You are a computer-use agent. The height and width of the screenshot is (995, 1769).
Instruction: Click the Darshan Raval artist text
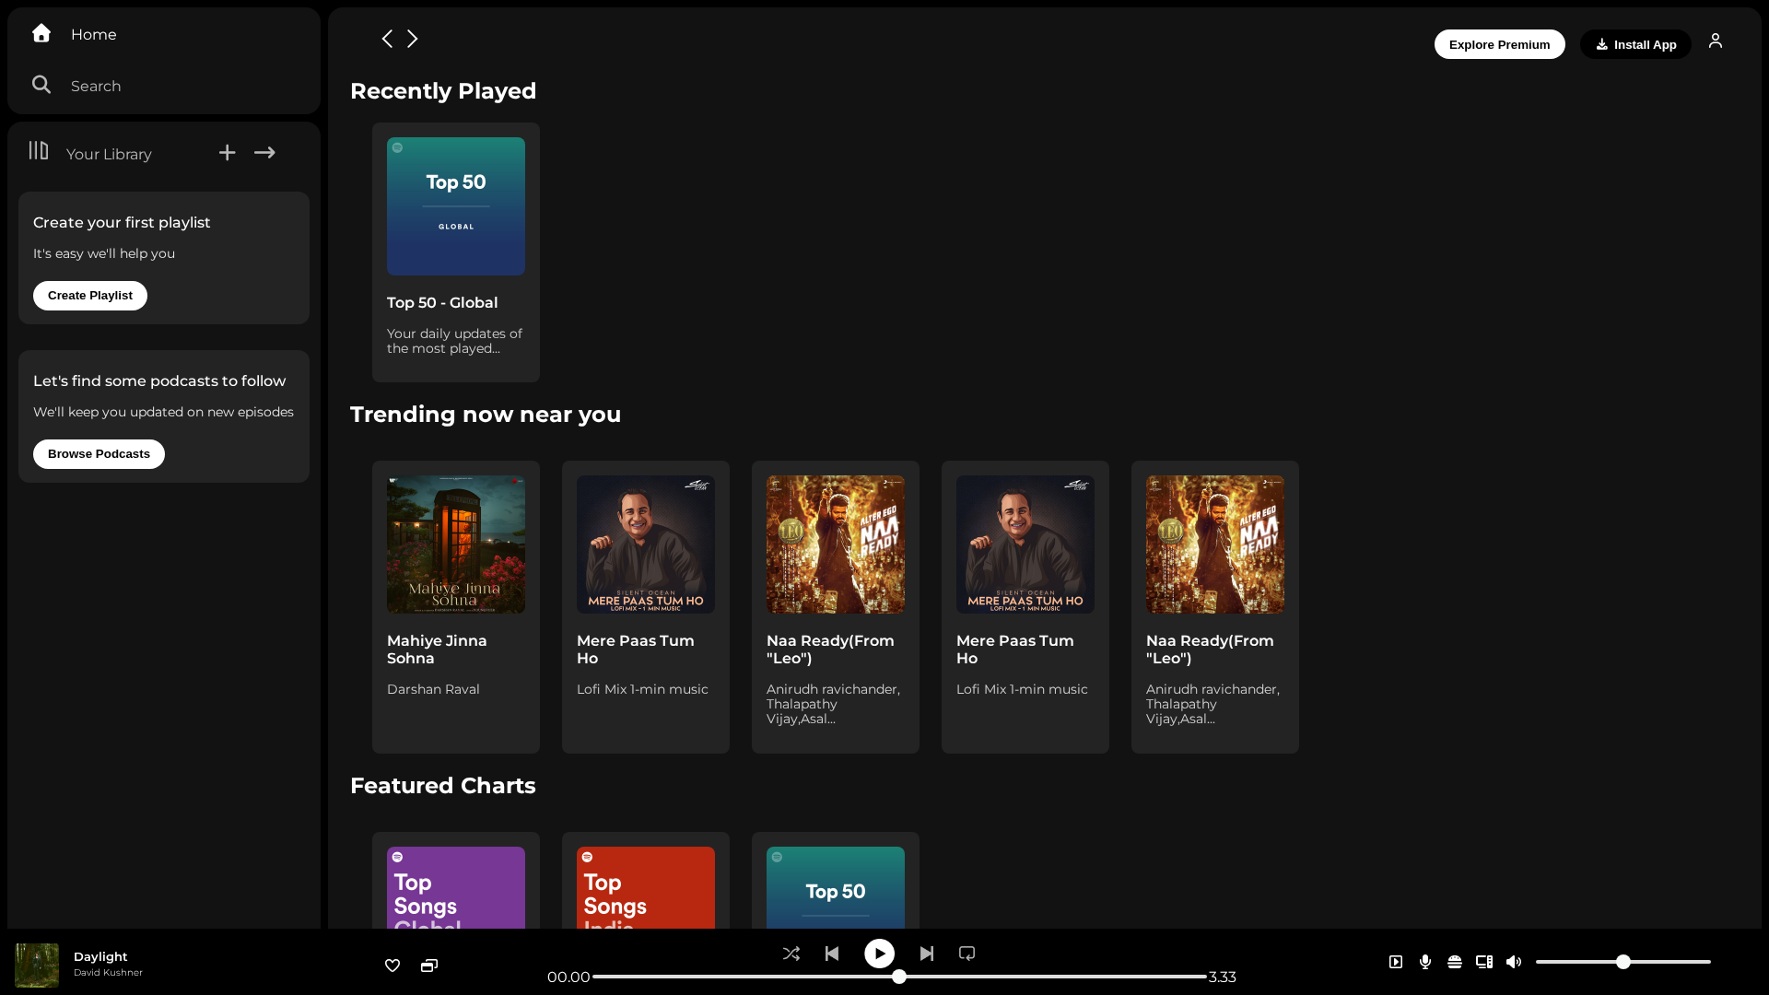433,689
